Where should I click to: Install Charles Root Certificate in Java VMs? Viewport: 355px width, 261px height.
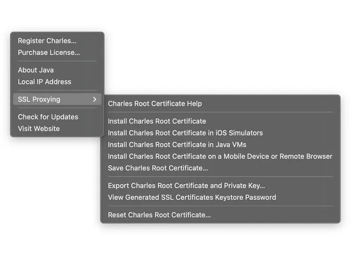pyautogui.click(x=177, y=144)
